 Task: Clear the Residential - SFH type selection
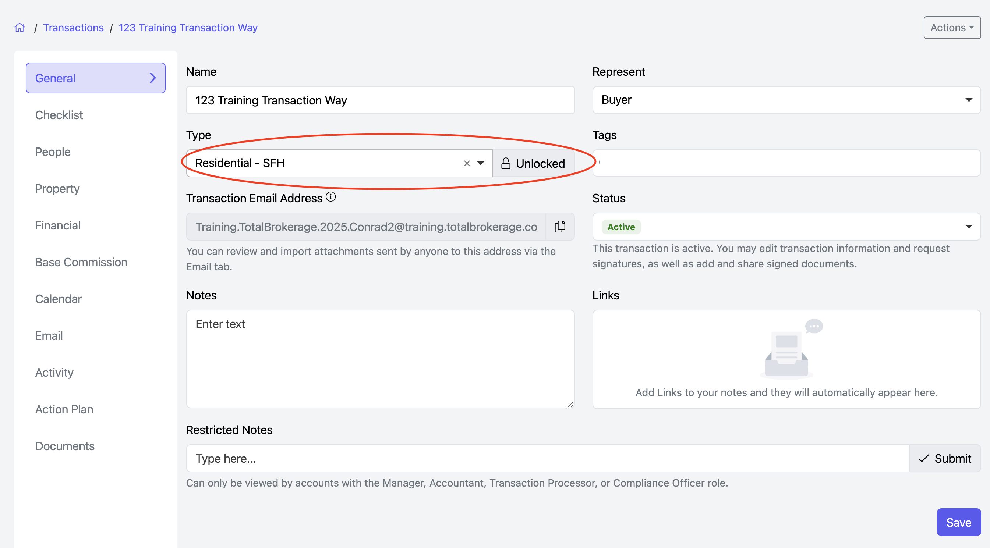(467, 163)
